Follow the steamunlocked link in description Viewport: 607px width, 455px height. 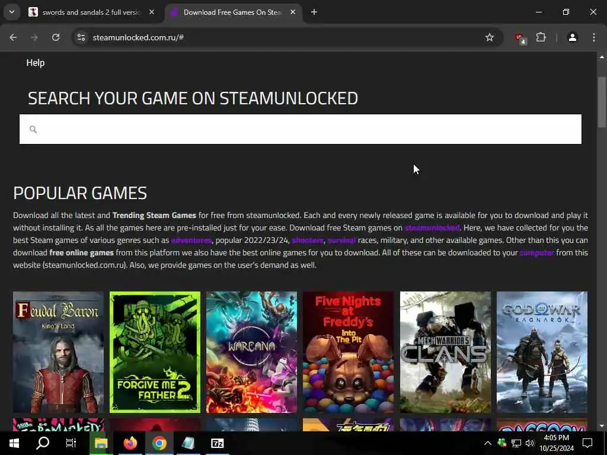tap(432, 228)
